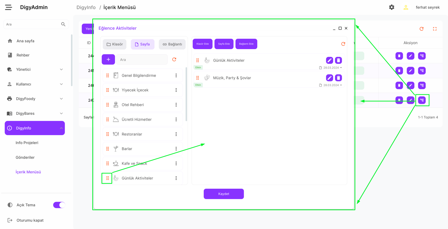Edit the Günlük Aktiviteler entry with pencil icon
The height and width of the screenshot is (229, 448).
pyautogui.click(x=329, y=60)
